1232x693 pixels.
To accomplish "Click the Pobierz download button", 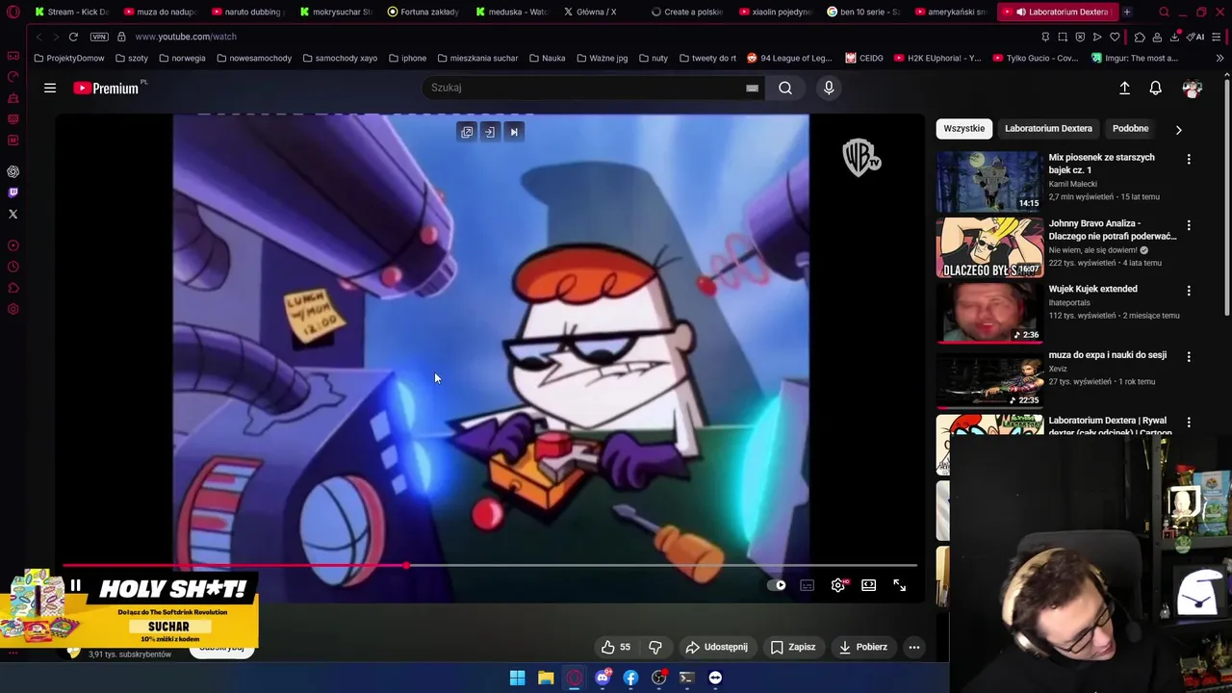I will pyautogui.click(x=863, y=647).
